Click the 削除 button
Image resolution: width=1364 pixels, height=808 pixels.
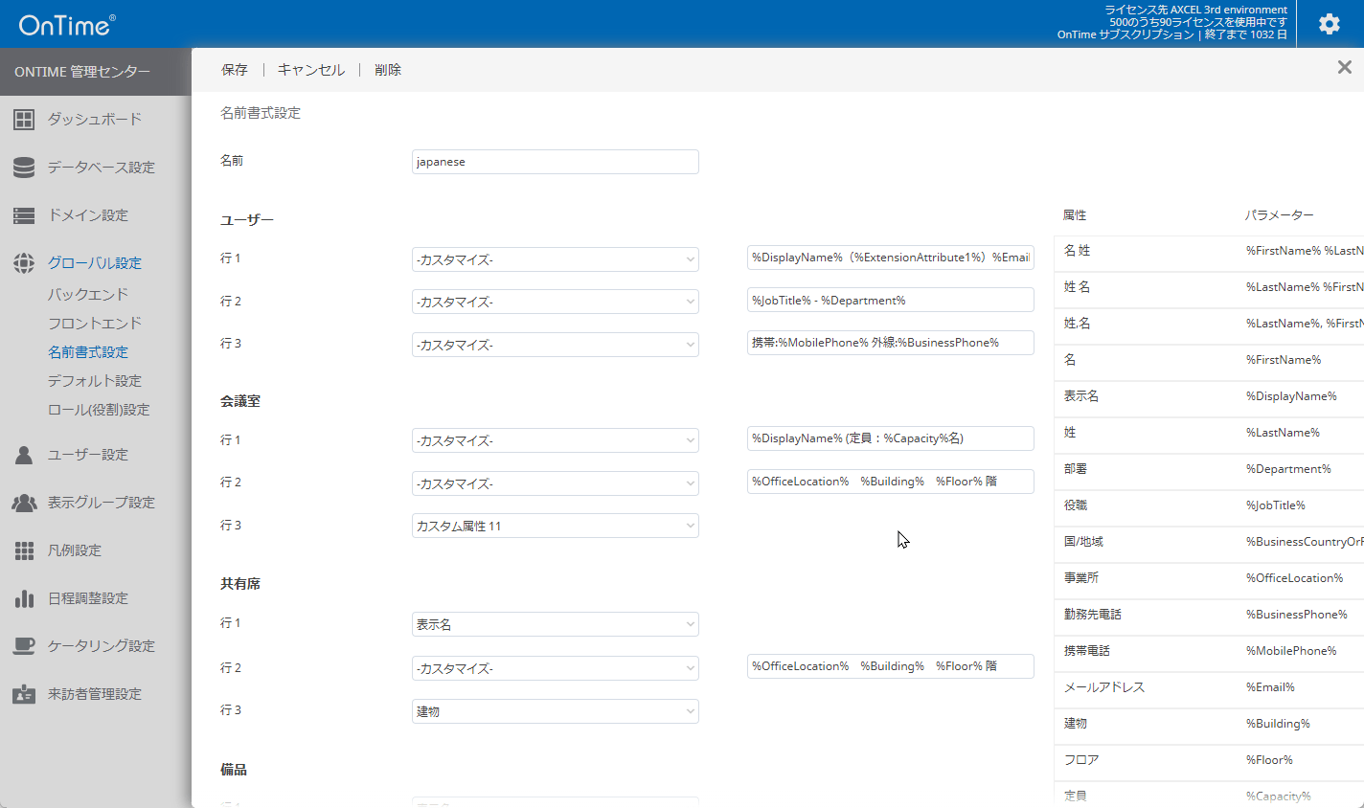(x=388, y=70)
